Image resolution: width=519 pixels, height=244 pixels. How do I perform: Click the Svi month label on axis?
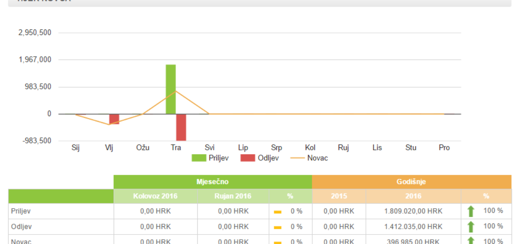coord(209,148)
